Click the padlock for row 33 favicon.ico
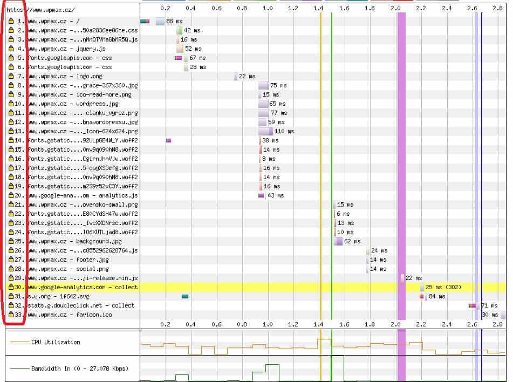This screenshot has height=382, width=513. [11, 315]
